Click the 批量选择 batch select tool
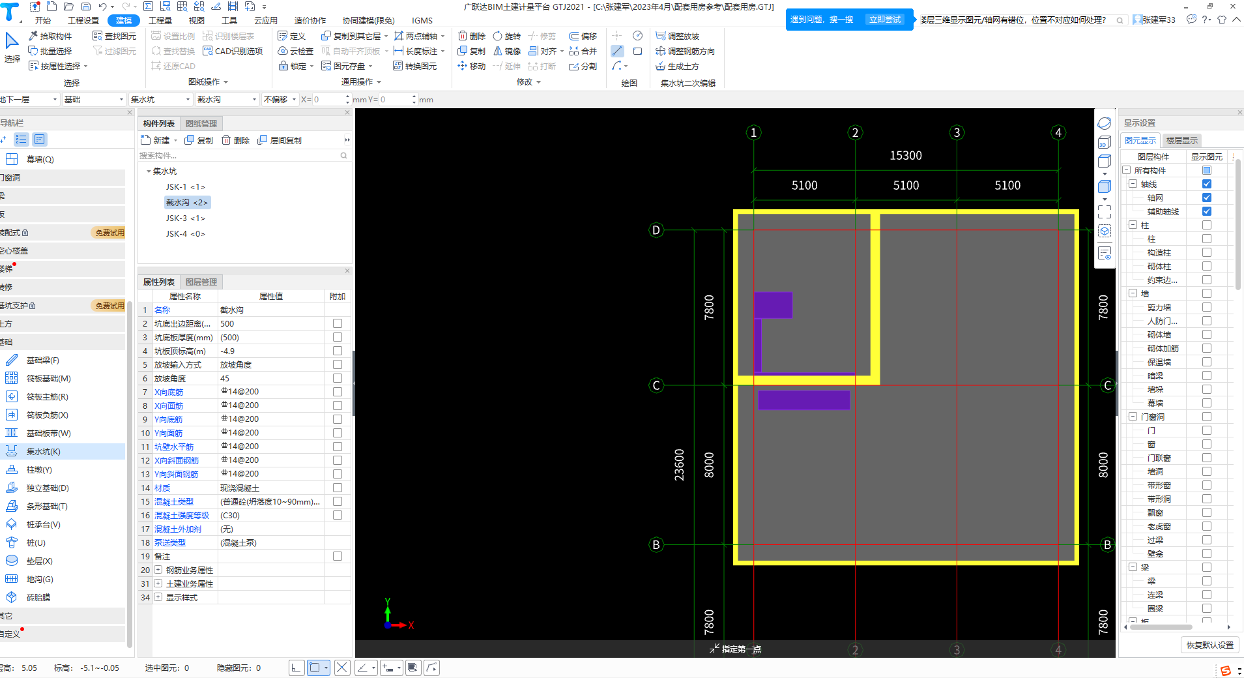The image size is (1244, 678). (x=50, y=51)
